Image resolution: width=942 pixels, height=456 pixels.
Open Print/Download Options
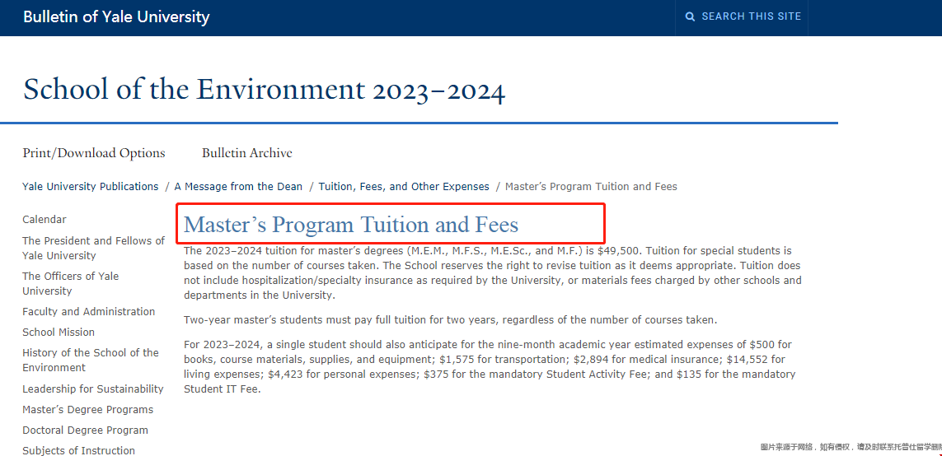[x=94, y=153]
